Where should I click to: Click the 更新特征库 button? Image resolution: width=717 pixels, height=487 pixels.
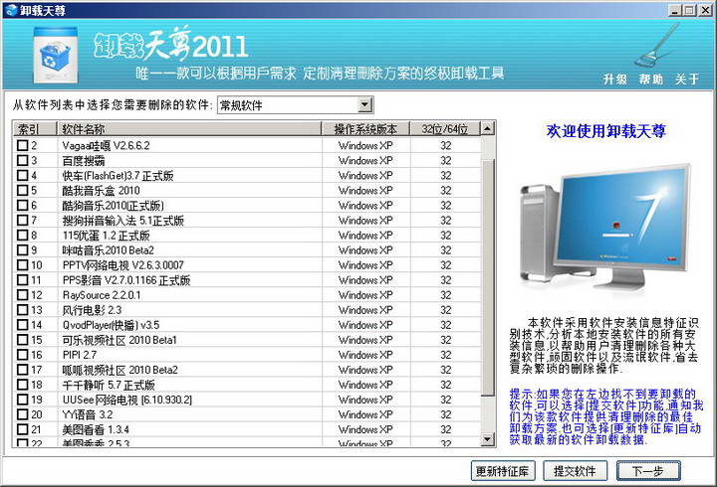coord(502,470)
